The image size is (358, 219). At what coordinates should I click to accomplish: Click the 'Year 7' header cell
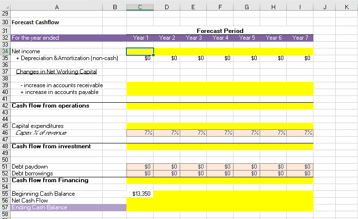click(x=300, y=38)
